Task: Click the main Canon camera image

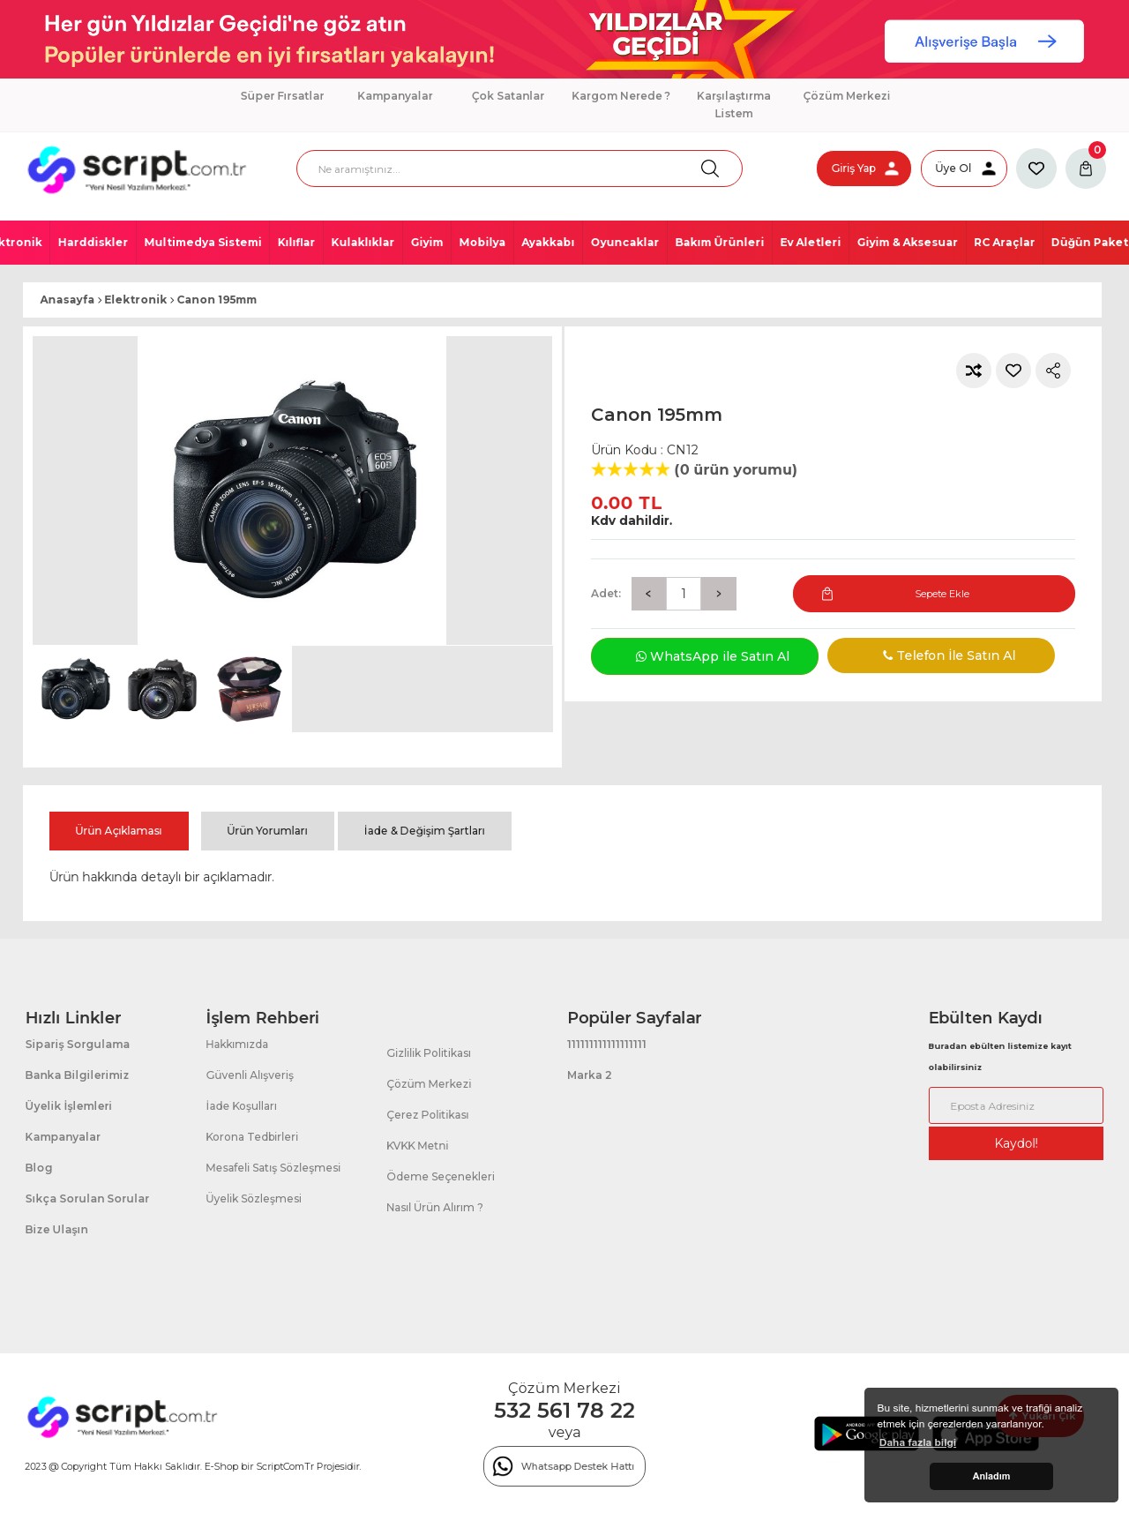Action: (x=293, y=491)
